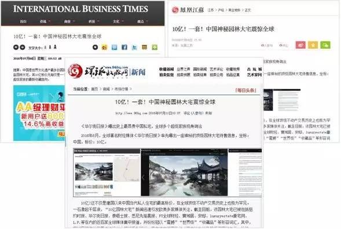Click 产经 in 凤凰江苏 breadcrumb
This screenshot has height=229, width=341.
point(221,10)
